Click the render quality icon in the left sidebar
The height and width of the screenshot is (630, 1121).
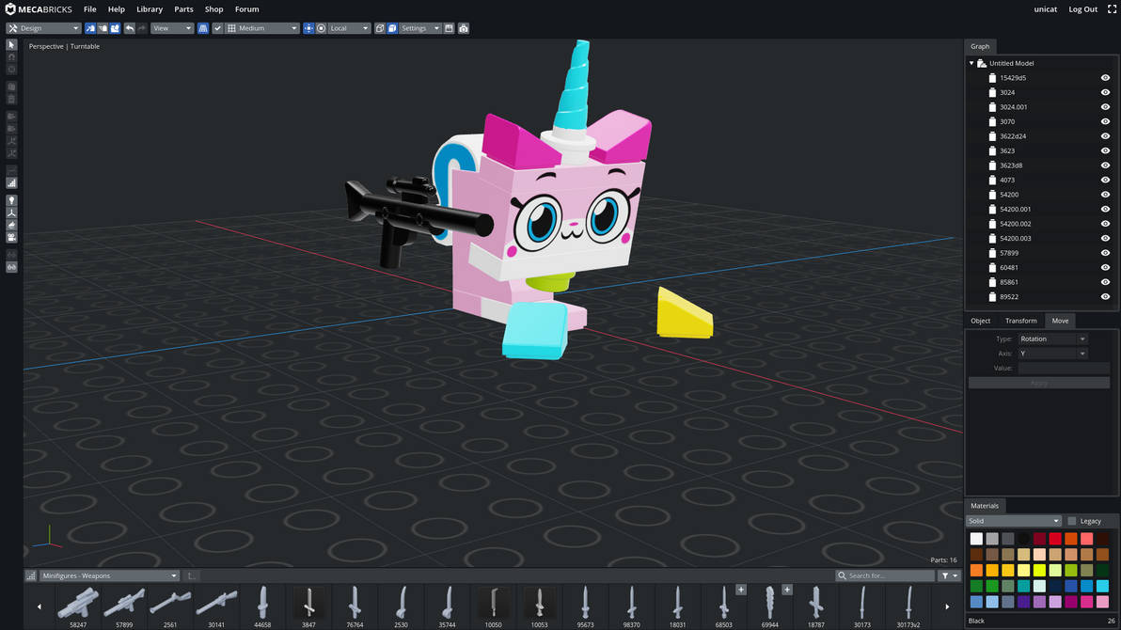coord(10,182)
